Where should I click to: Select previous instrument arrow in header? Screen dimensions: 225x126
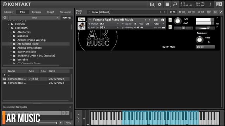[x=145, y=20]
